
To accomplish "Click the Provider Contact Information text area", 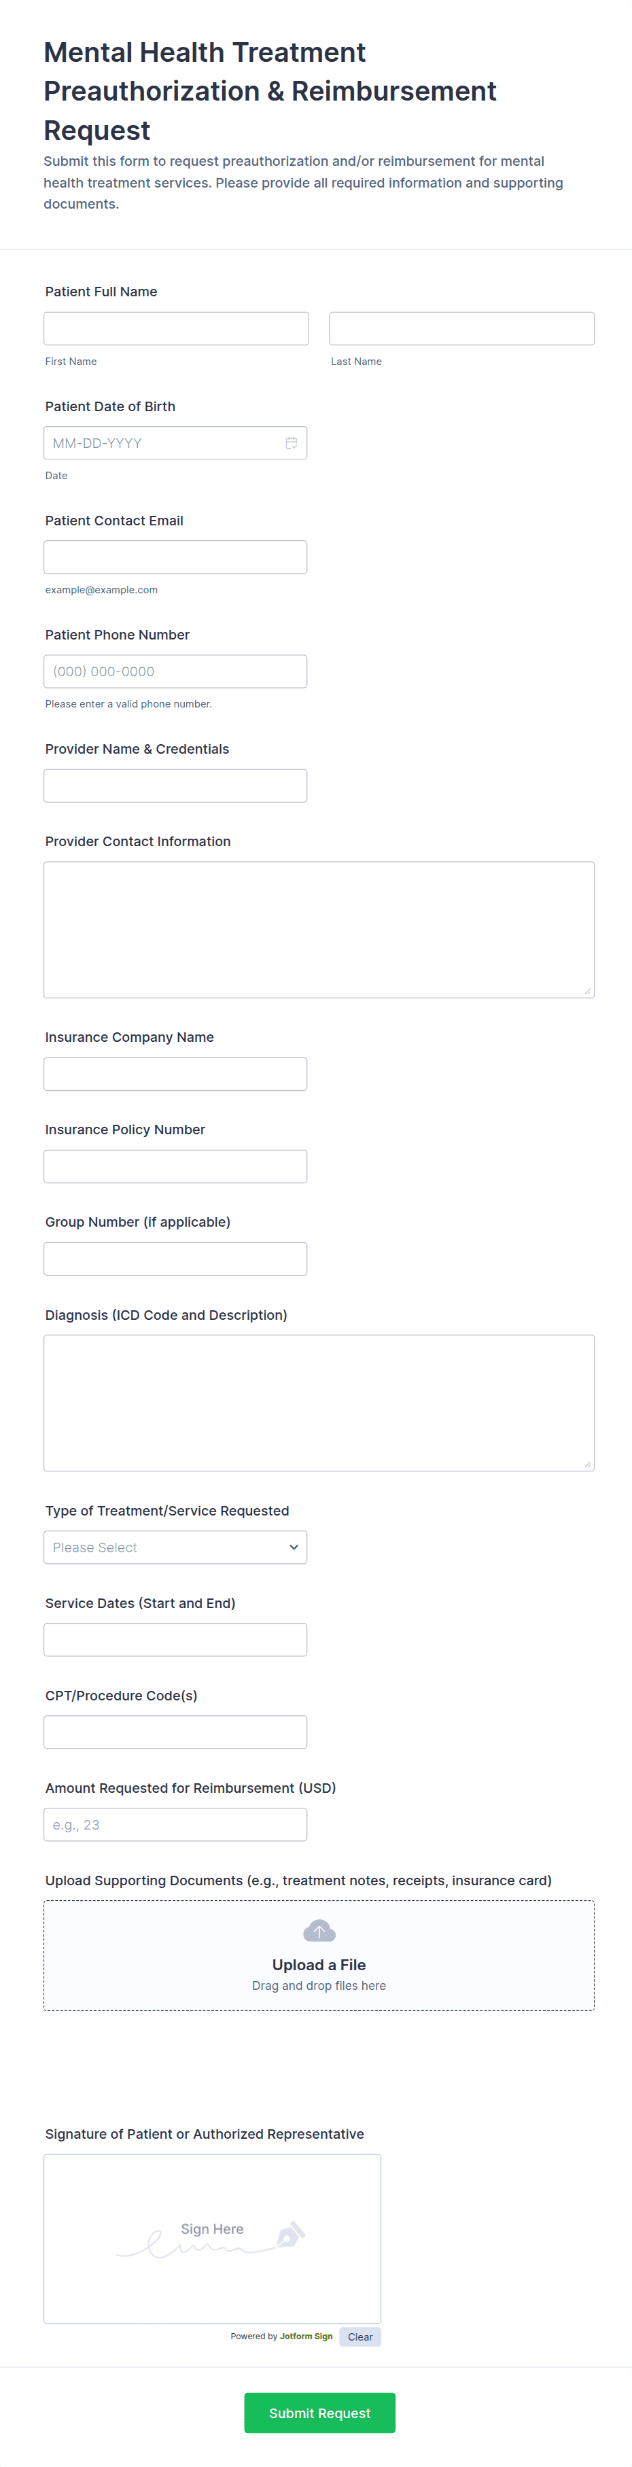I will (x=319, y=929).
